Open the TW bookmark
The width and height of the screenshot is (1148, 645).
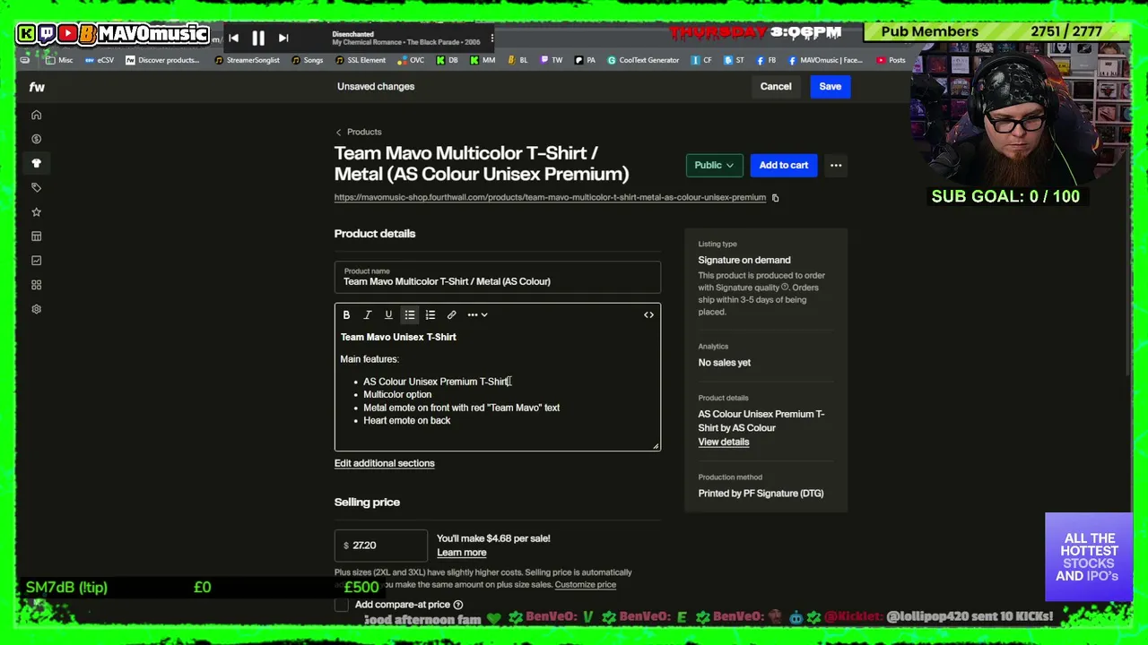click(551, 60)
